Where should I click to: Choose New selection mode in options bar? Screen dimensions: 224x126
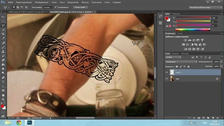(x=14, y=7)
